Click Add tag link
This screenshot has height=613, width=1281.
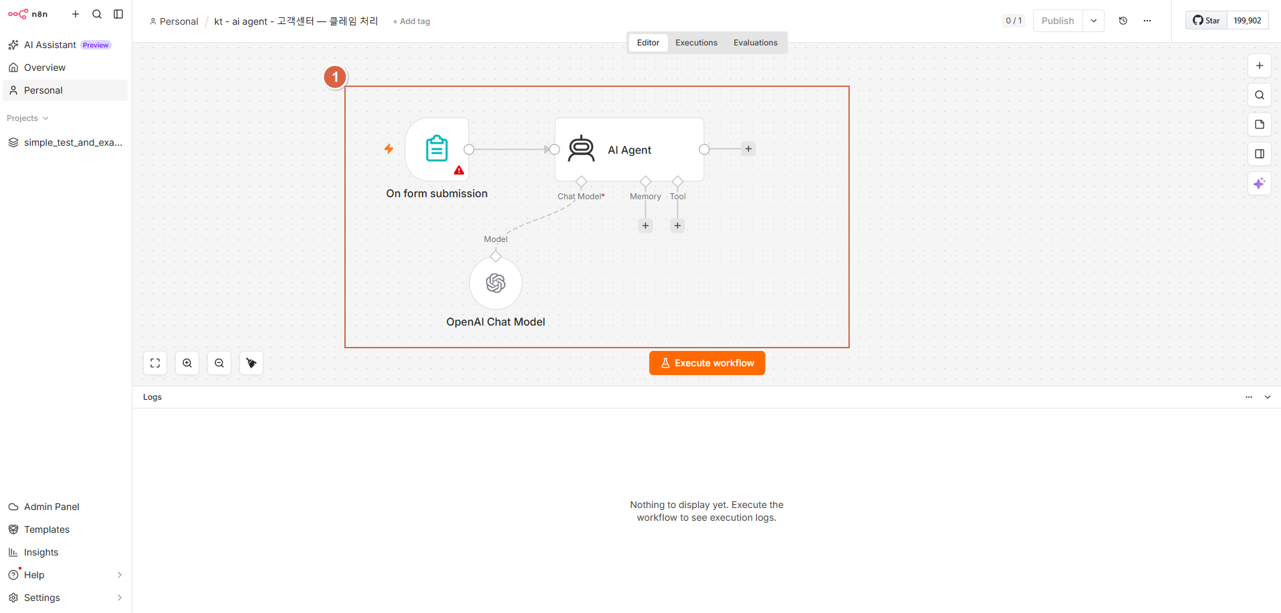click(x=411, y=21)
